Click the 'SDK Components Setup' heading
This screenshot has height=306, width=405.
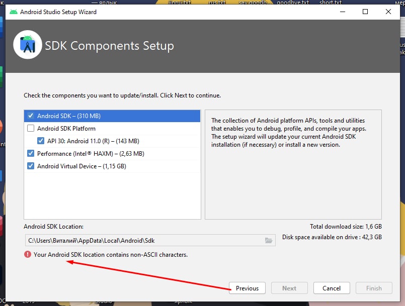pyautogui.click(x=109, y=46)
